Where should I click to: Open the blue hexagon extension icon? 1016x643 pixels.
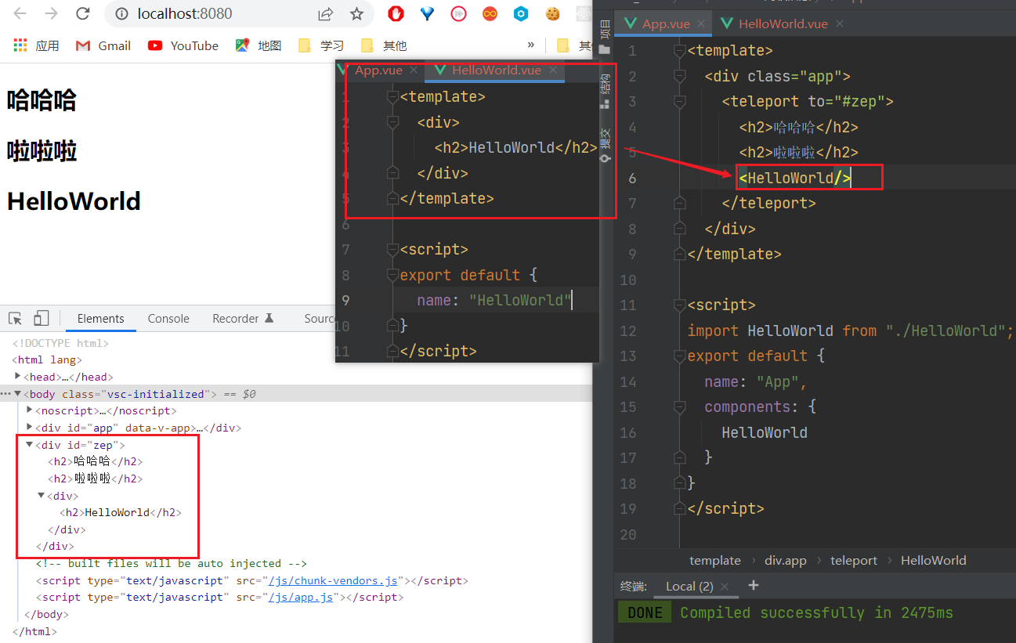click(521, 14)
